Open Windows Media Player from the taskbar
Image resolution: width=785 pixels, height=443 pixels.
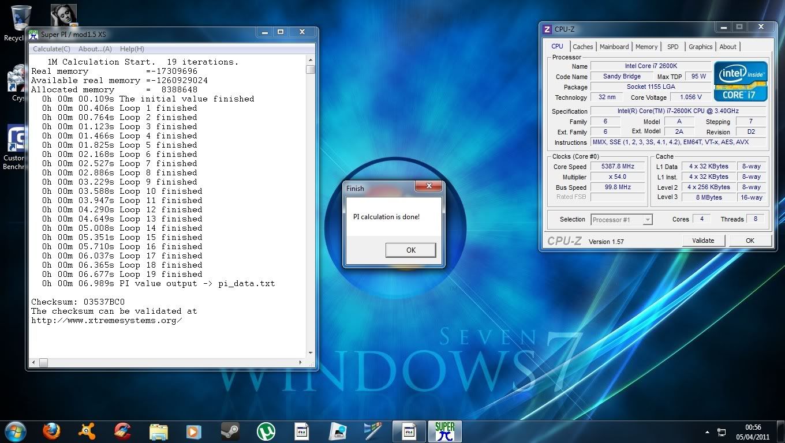(195, 431)
